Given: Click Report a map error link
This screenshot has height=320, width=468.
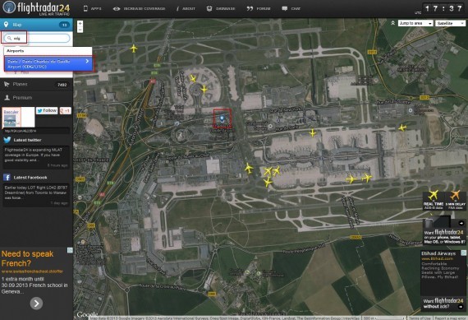Looking at the screenshot, I should [x=450, y=318].
